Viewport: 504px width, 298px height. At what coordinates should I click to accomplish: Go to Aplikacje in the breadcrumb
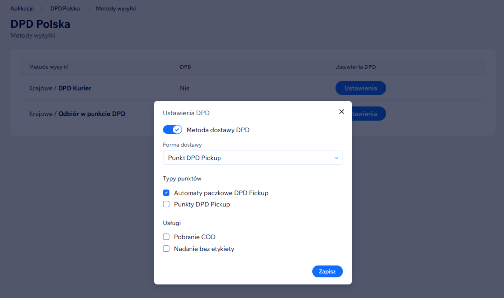(22, 9)
